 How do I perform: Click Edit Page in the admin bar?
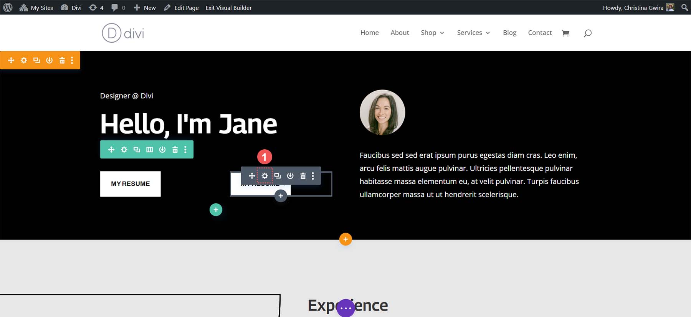click(181, 7)
